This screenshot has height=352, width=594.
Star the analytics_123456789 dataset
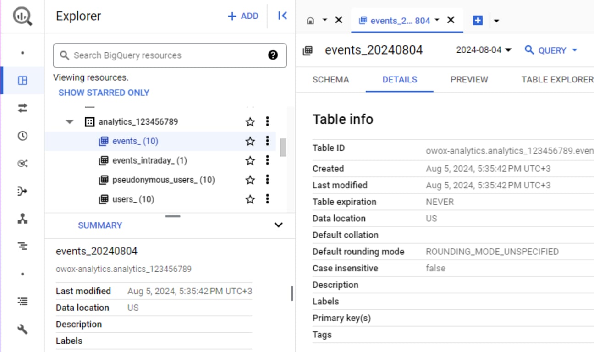(250, 122)
